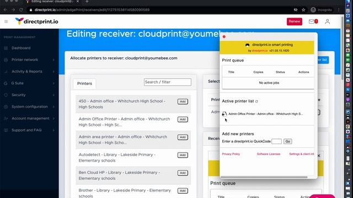Refresh the Active printer list
353x198 pixels.
tap(256, 101)
